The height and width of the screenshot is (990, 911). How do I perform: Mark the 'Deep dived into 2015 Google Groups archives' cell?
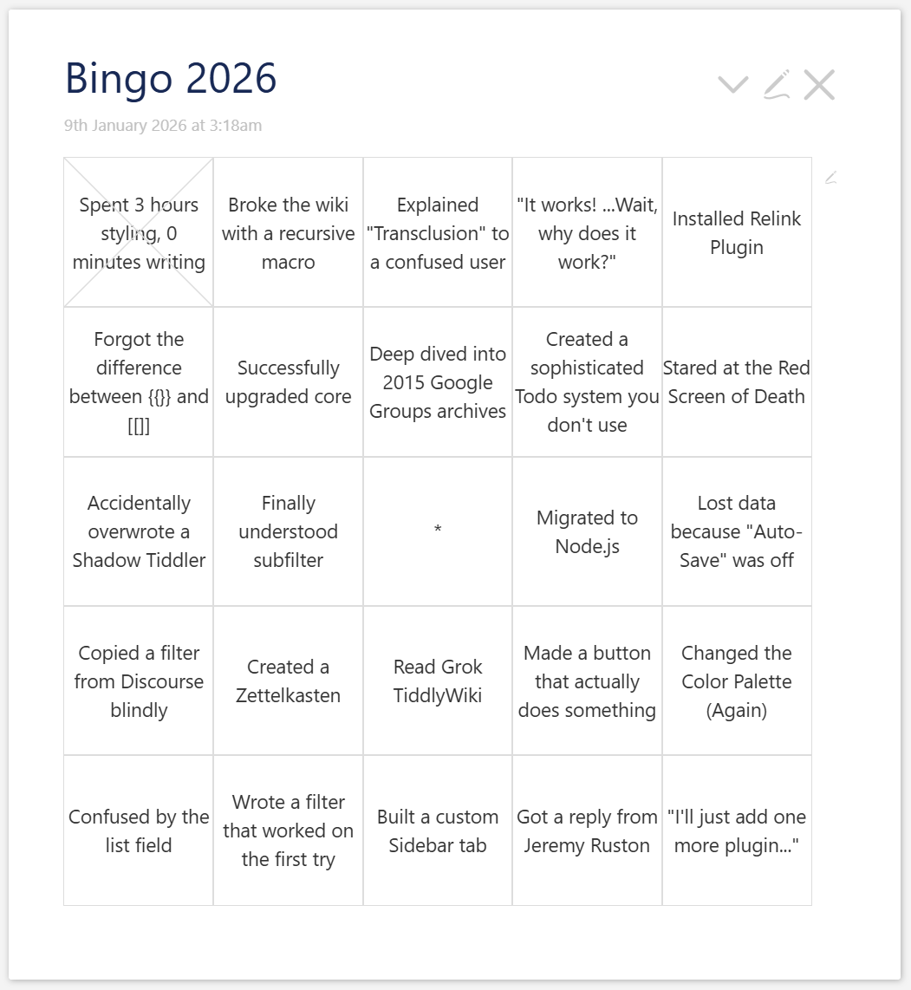438,381
